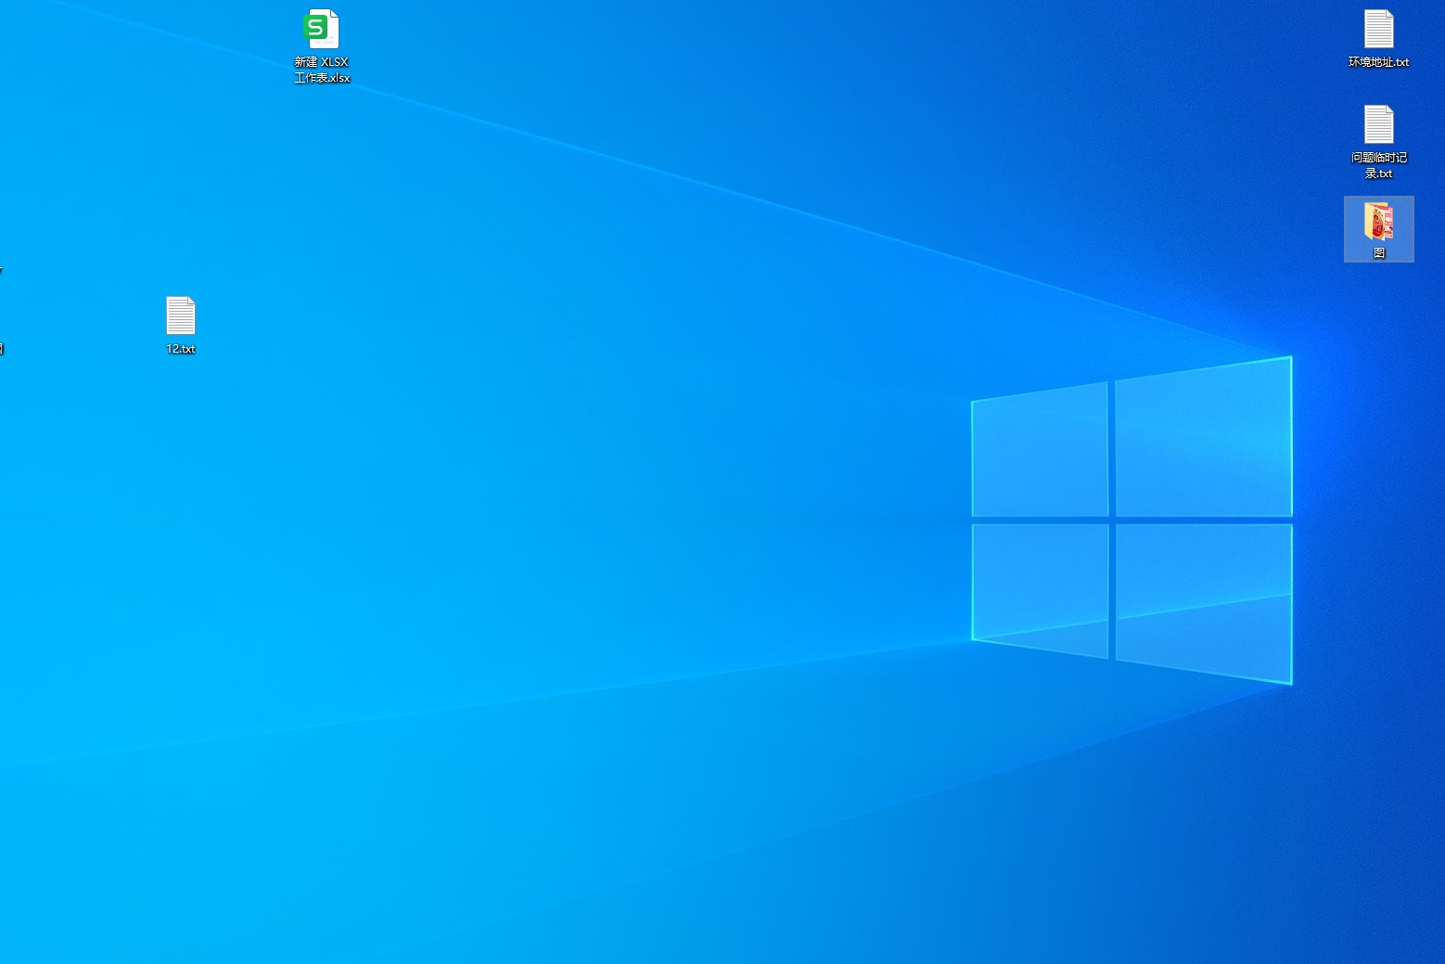Click the 新建 XLSX 工作表.xlsx filename label
1445x964 pixels.
coord(322,70)
